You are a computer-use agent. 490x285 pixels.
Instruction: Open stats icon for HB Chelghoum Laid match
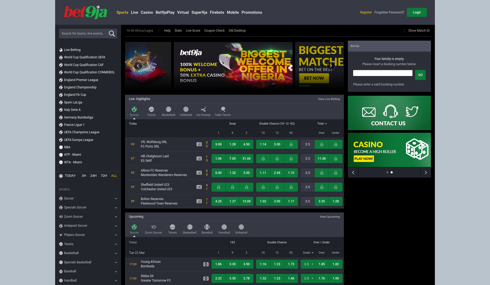pyautogui.click(x=199, y=159)
